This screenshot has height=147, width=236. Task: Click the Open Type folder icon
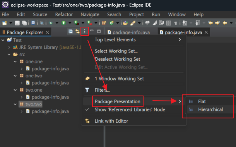125,23
